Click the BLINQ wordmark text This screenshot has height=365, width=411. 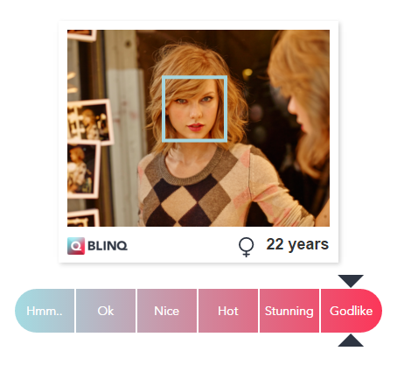108,246
